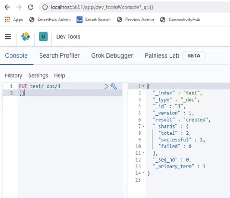Screen dimensions: 230x198
Task: Open the wrench actions menu
Action: coord(114,86)
